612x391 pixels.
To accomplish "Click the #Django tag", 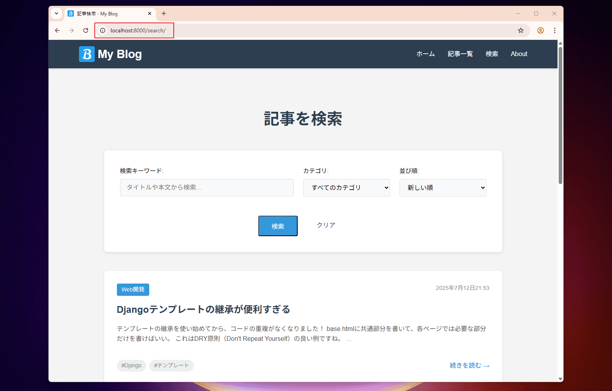I will point(131,365).
